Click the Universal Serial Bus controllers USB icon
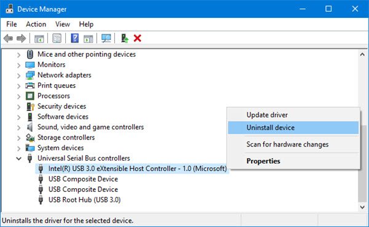Viewport: 369px width, 227px height. point(30,158)
